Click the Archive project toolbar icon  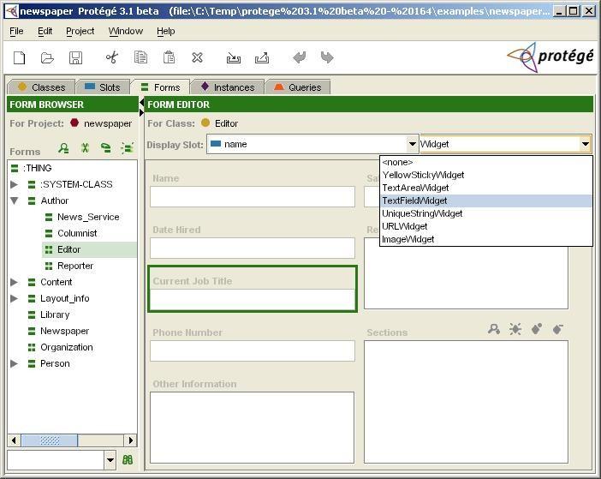[234, 58]
